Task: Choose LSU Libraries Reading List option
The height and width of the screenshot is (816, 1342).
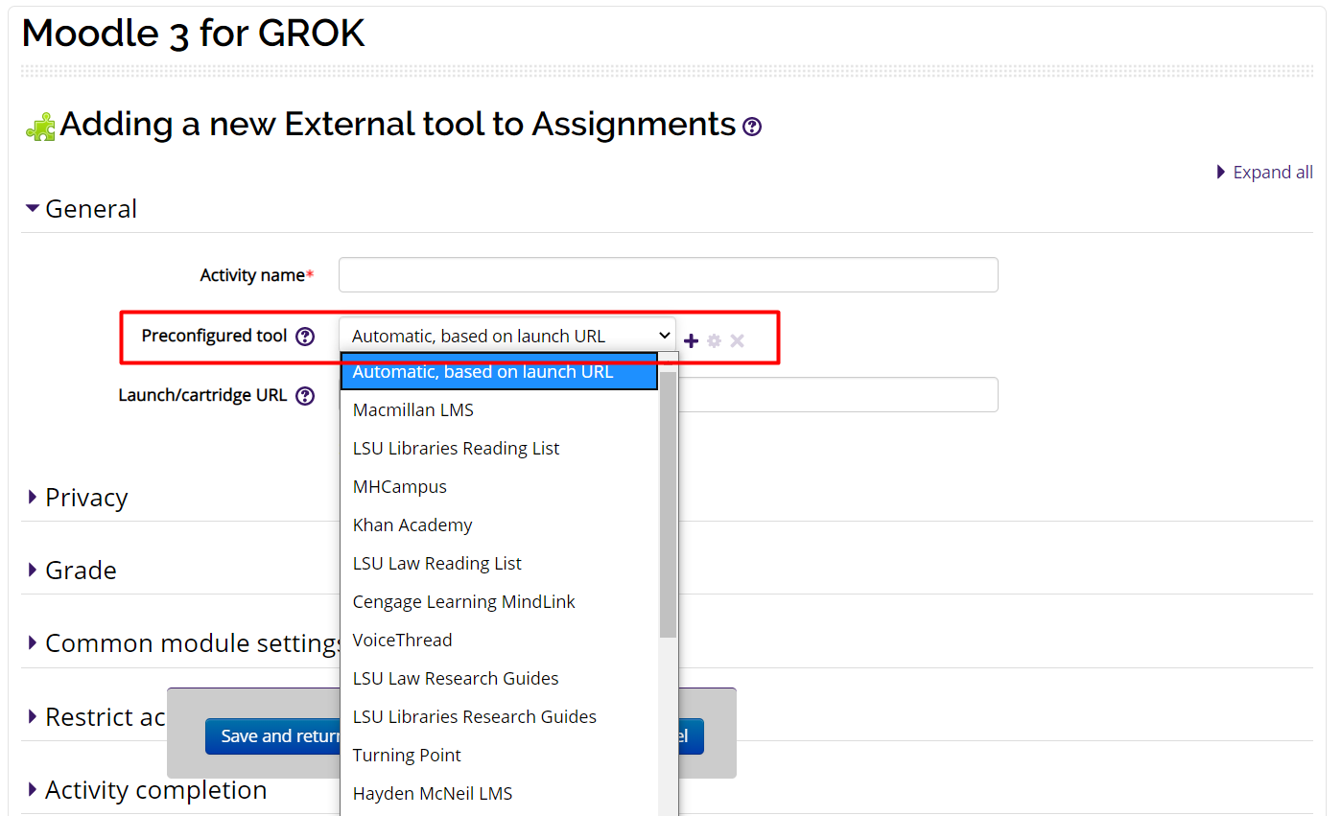Action: [500, 448]
